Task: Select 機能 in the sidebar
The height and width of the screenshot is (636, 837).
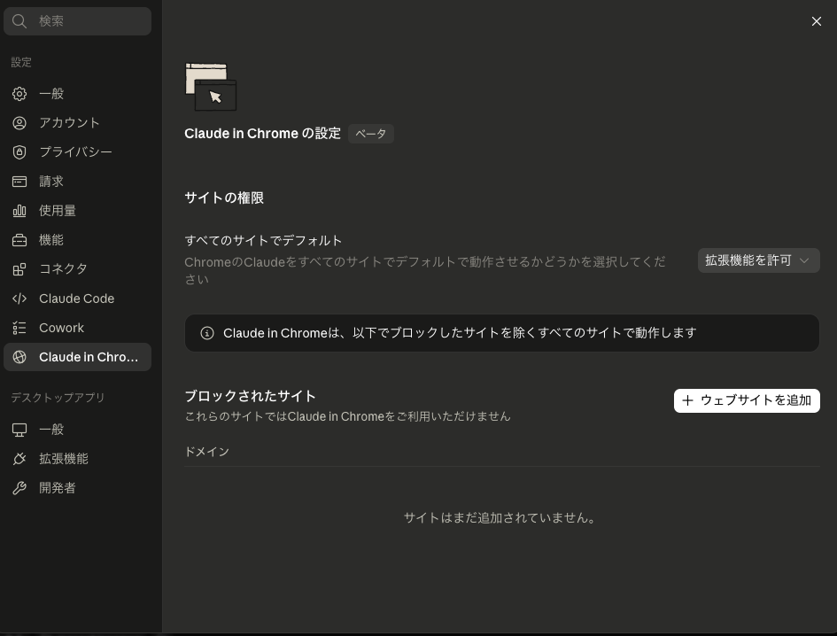Action: coord(77,240)
